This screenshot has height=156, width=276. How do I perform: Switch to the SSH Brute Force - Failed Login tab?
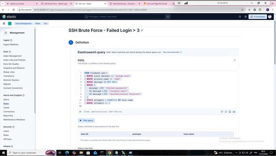point(56,4)
